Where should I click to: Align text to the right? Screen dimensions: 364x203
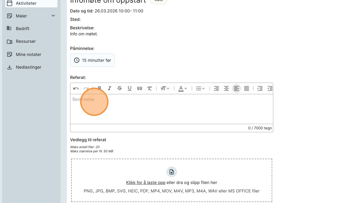click(x=216, y=88)
